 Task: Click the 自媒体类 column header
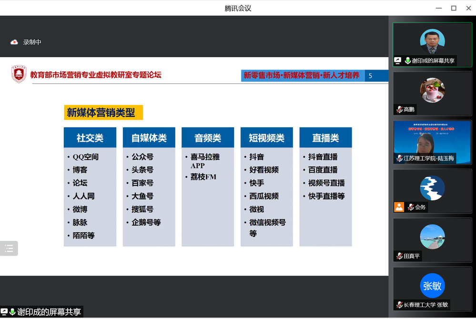tap(149, 138)
